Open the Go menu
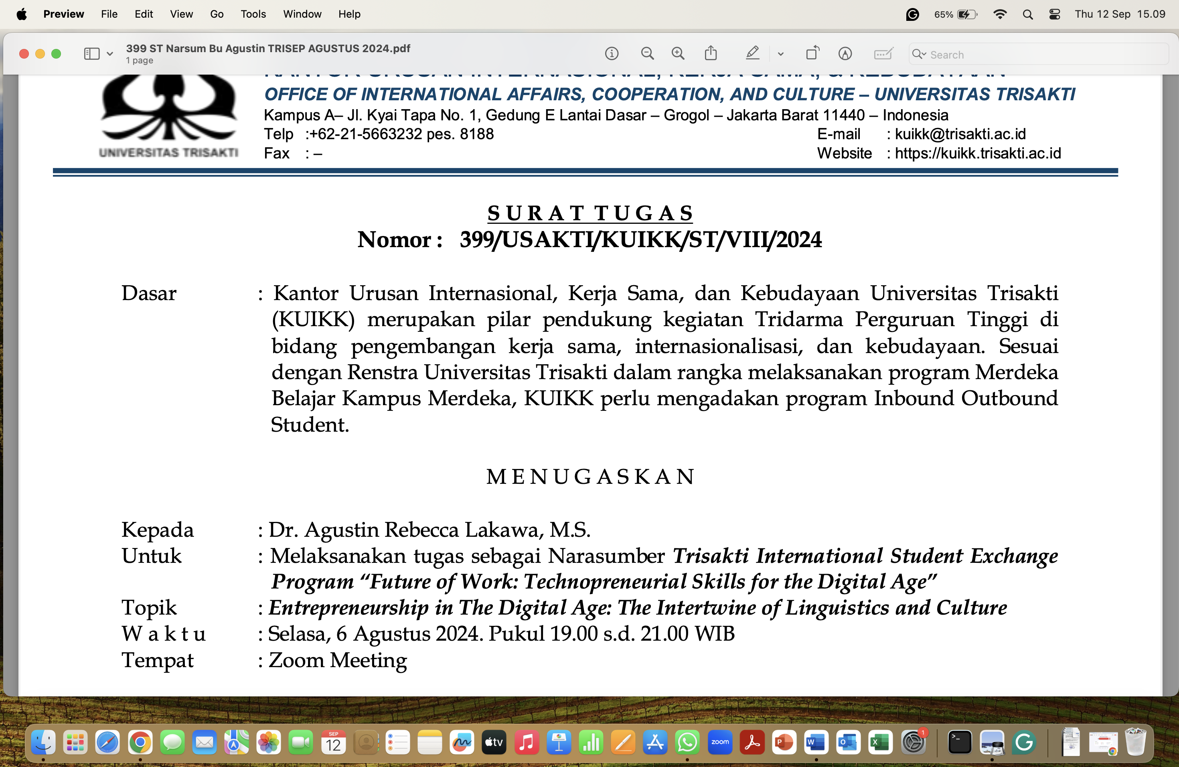This screenshot has width=1179, height=767. (217, 14)
